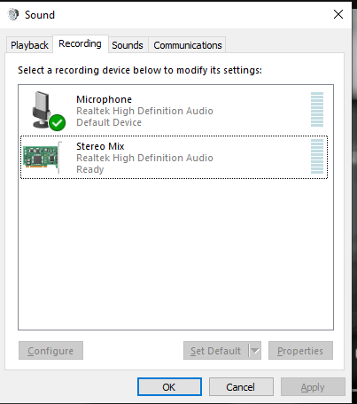This screenshot has width=357, height=404.
Task: Go to the Communications tab
Action: 188,45
